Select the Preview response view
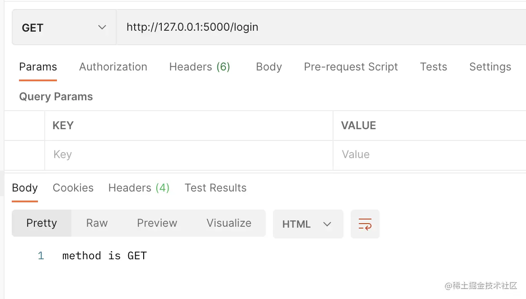 click(157, 223)
